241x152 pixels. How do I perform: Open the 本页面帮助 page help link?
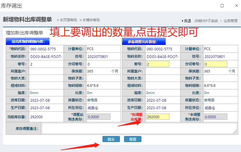[67, 20]
